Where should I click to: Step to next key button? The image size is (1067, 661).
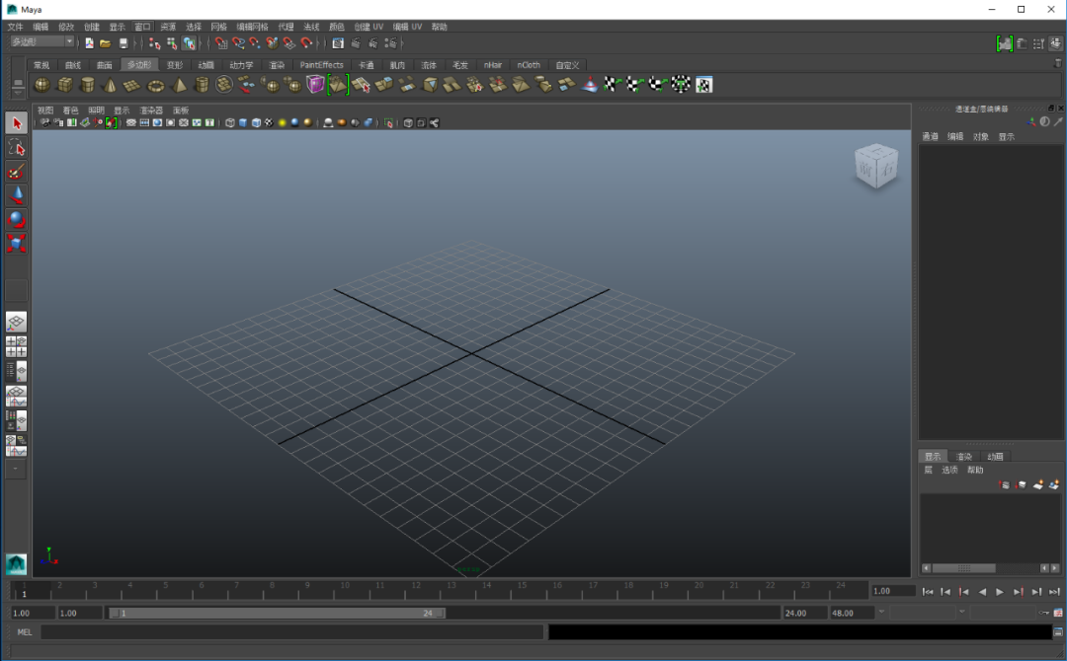tap(1018, 592)
